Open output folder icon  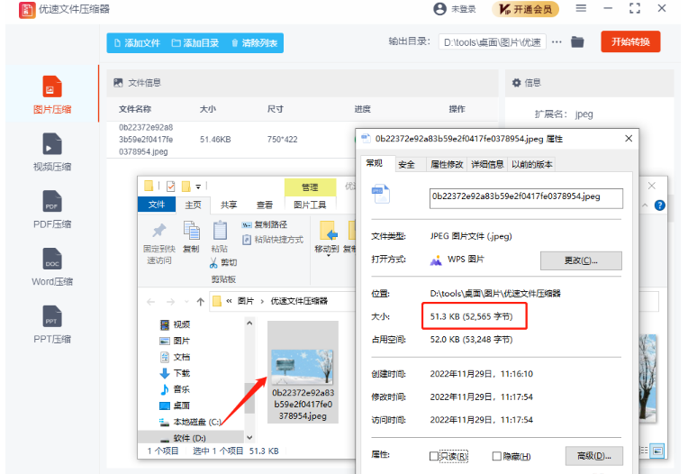point(577,42)
